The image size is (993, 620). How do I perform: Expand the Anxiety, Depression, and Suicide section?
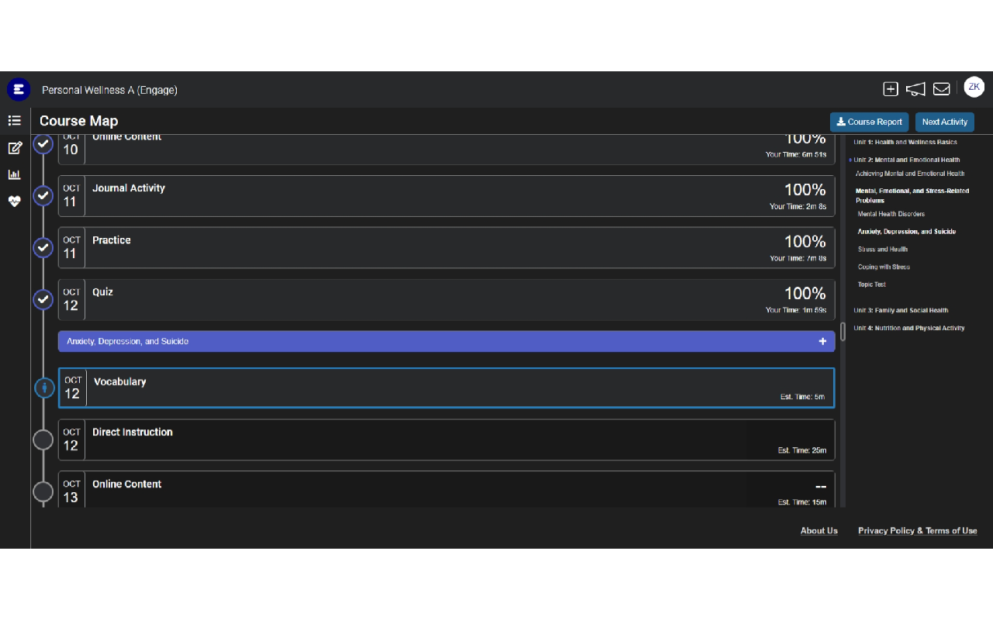coord(822,341)
